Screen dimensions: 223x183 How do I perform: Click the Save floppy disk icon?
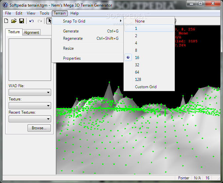(x=22, y=21)
